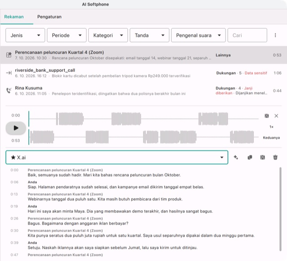Jump to transcript timestamp 0:26
Viewport: 287px width, 261px height.
[x=14, y=218]
